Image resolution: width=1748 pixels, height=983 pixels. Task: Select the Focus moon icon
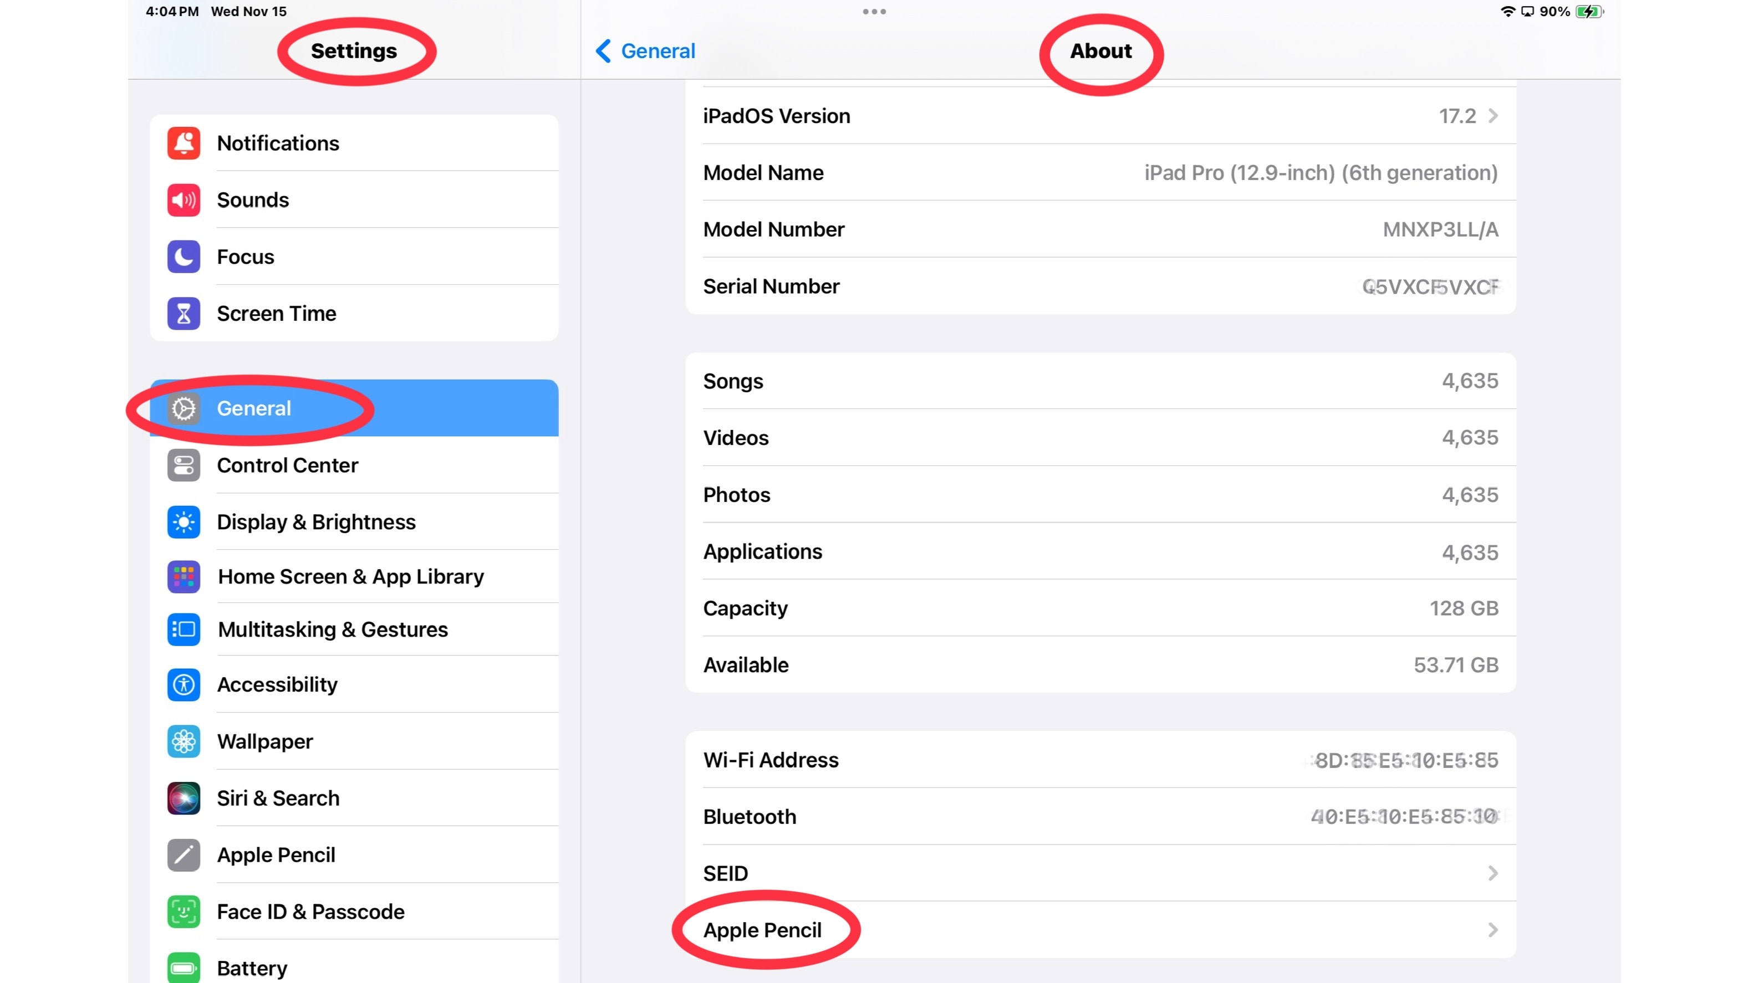click(183, 257)
